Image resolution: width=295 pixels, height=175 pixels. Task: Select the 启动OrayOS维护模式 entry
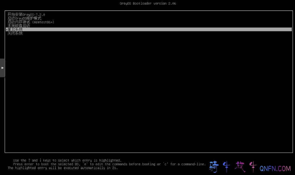click(x=25, y=18)
